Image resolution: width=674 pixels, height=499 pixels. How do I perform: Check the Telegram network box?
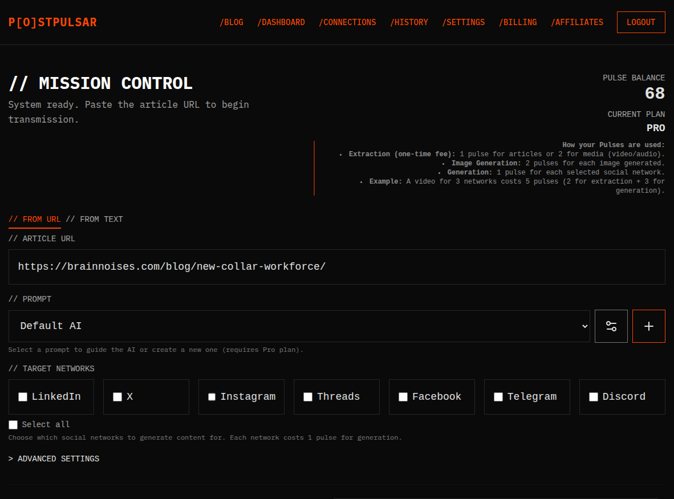click(498, 396)
